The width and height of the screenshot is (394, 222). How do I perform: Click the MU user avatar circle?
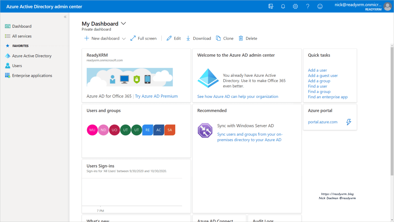[92, 130]
